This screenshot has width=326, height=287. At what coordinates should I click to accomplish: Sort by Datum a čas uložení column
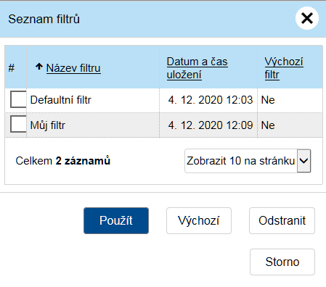coord(197,68)
